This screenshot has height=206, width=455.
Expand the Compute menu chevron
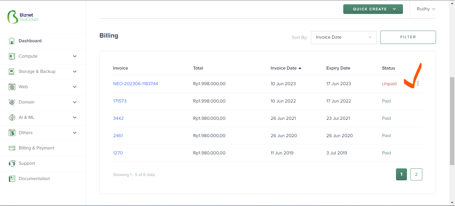pos(75,56)
